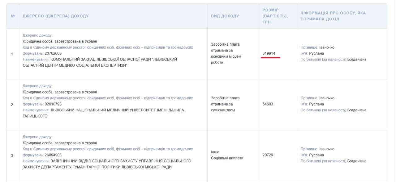Click 'Юридична особа, зареєстрована в Україні' in row 3

pos(60,143)
